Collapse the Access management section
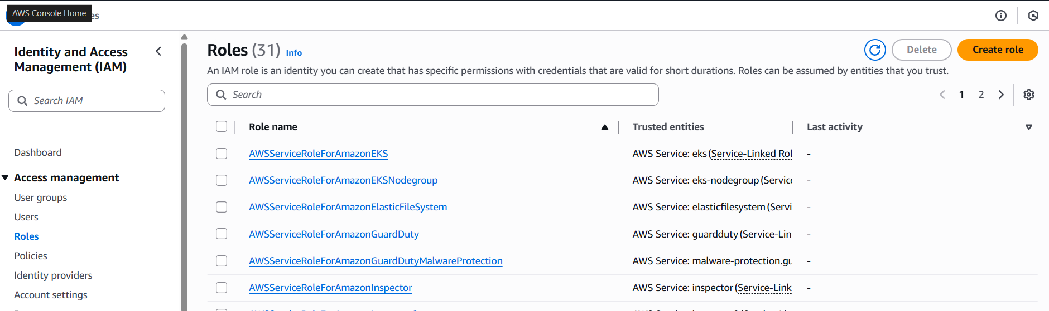The width and height of the screenshot is (1049, 311). click(x=6, y=177)
